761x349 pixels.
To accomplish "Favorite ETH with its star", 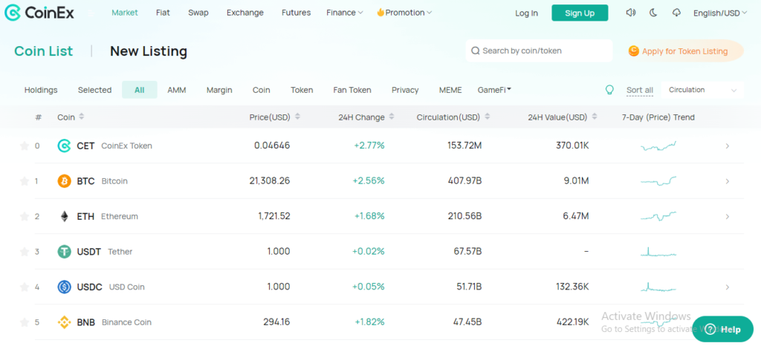I will [x=25, y=216].
